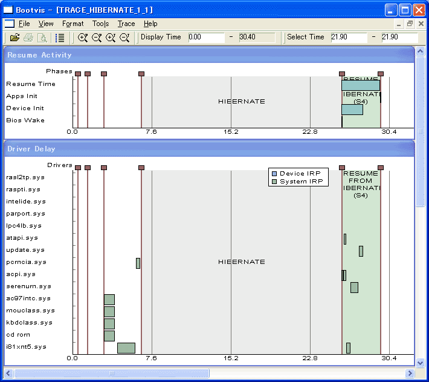
Task: Open the document system-menu icon beside File
Action: tap(9, 24)
